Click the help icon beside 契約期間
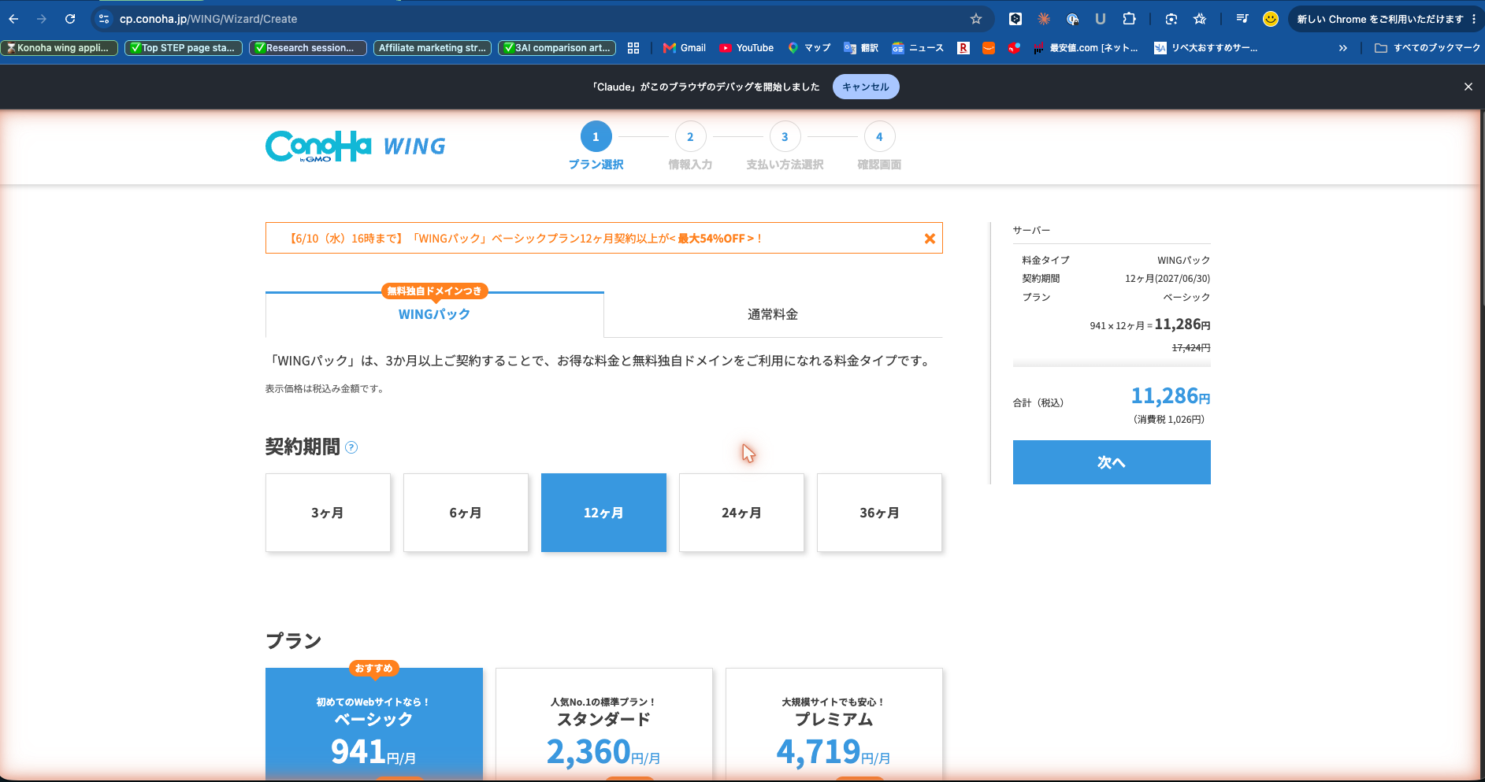Viewport: 1485px width, 782px height. (351, 447)
